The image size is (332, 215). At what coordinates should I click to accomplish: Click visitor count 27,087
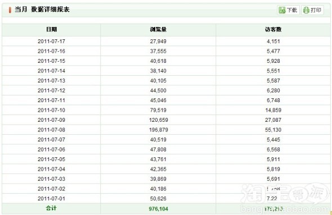[273, 120]
